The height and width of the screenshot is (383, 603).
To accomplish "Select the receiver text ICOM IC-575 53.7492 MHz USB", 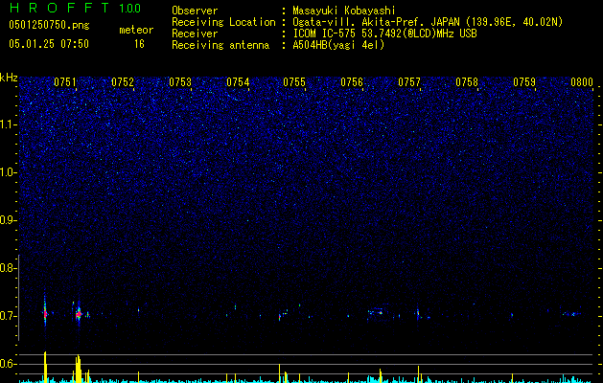I will coord(384,34).
